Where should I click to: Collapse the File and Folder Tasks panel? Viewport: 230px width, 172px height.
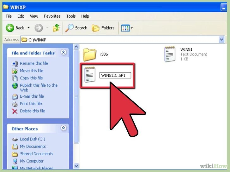[x=64, y=52]
